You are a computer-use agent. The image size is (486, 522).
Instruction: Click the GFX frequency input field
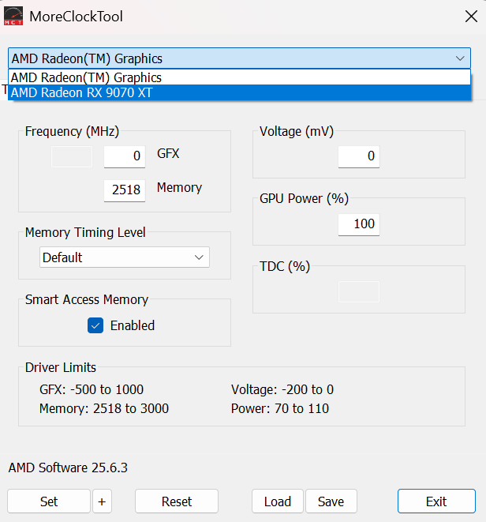coord(125,156)
